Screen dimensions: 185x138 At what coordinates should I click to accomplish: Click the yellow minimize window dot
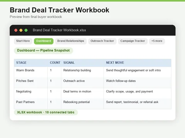coord(21,30)
